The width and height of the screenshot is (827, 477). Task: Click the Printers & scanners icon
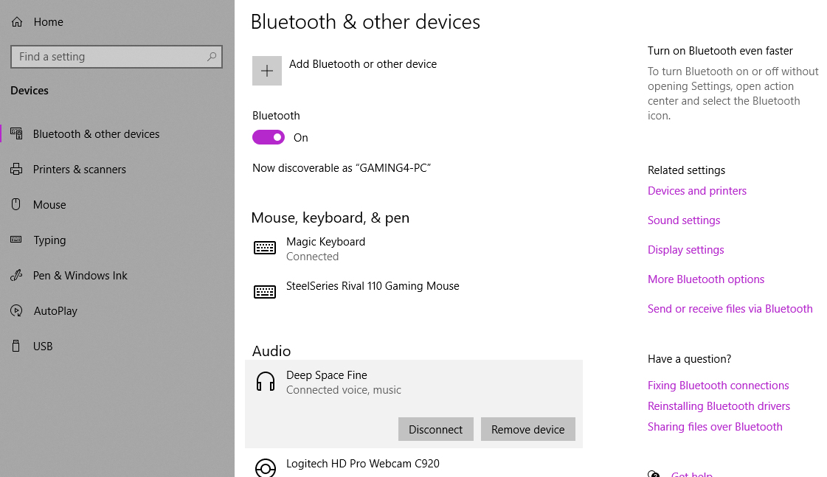click(x=16, y=170)
